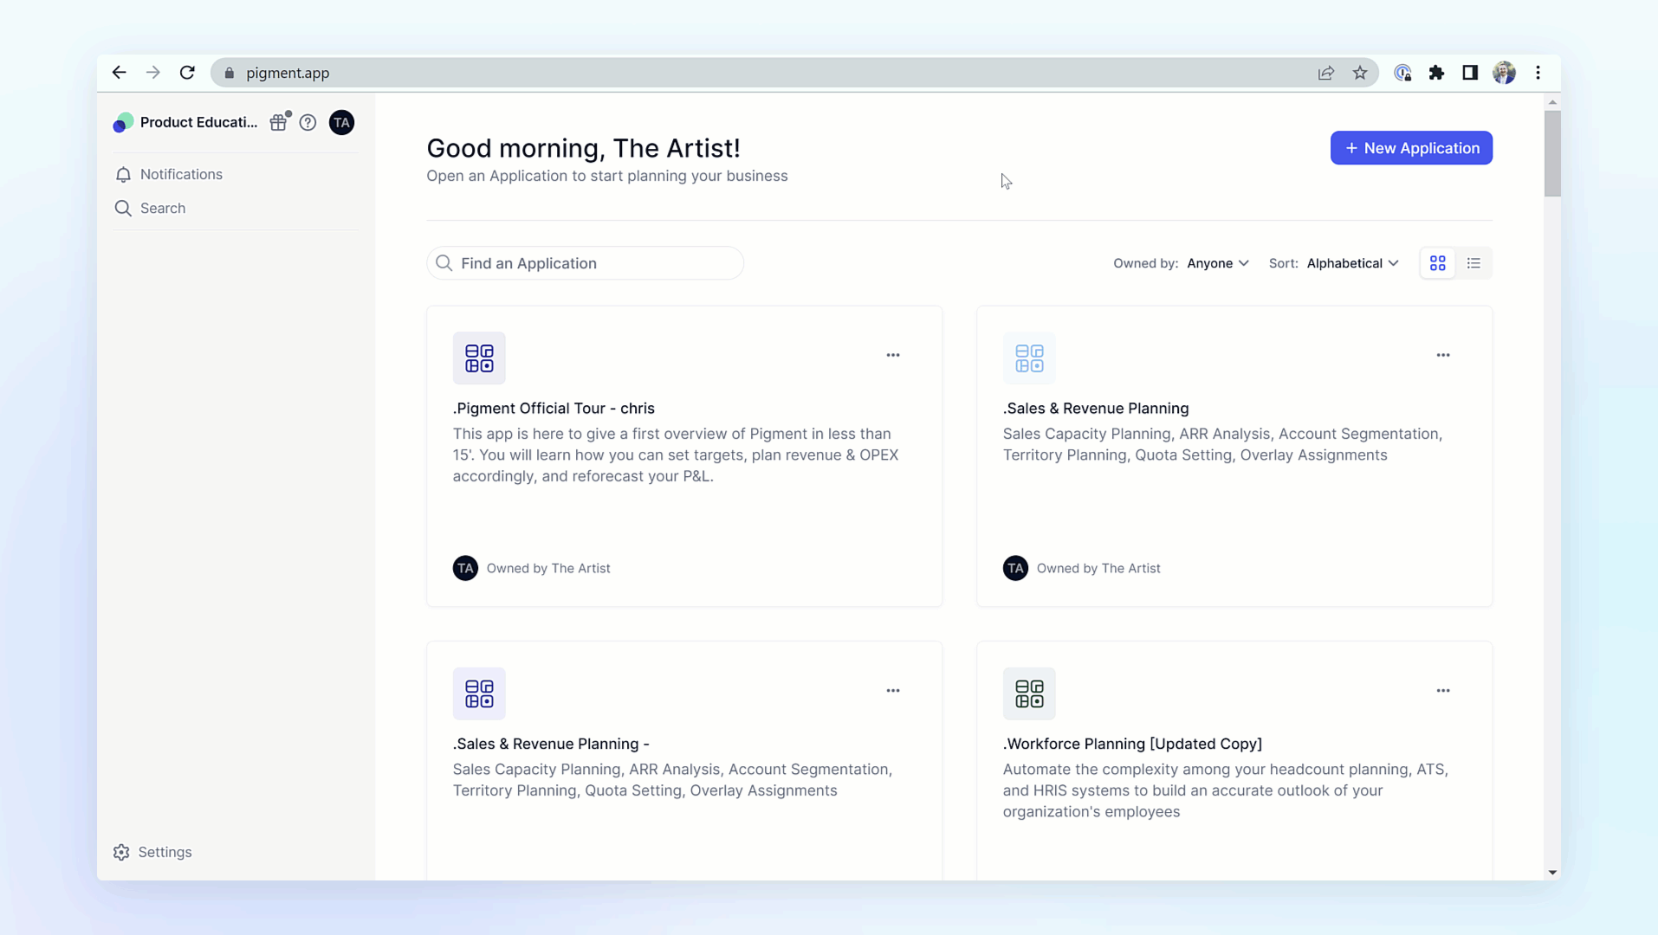Bookmark this page with the star icon
This screenshot has height=935, width=1658.
tap(1360, 73)
